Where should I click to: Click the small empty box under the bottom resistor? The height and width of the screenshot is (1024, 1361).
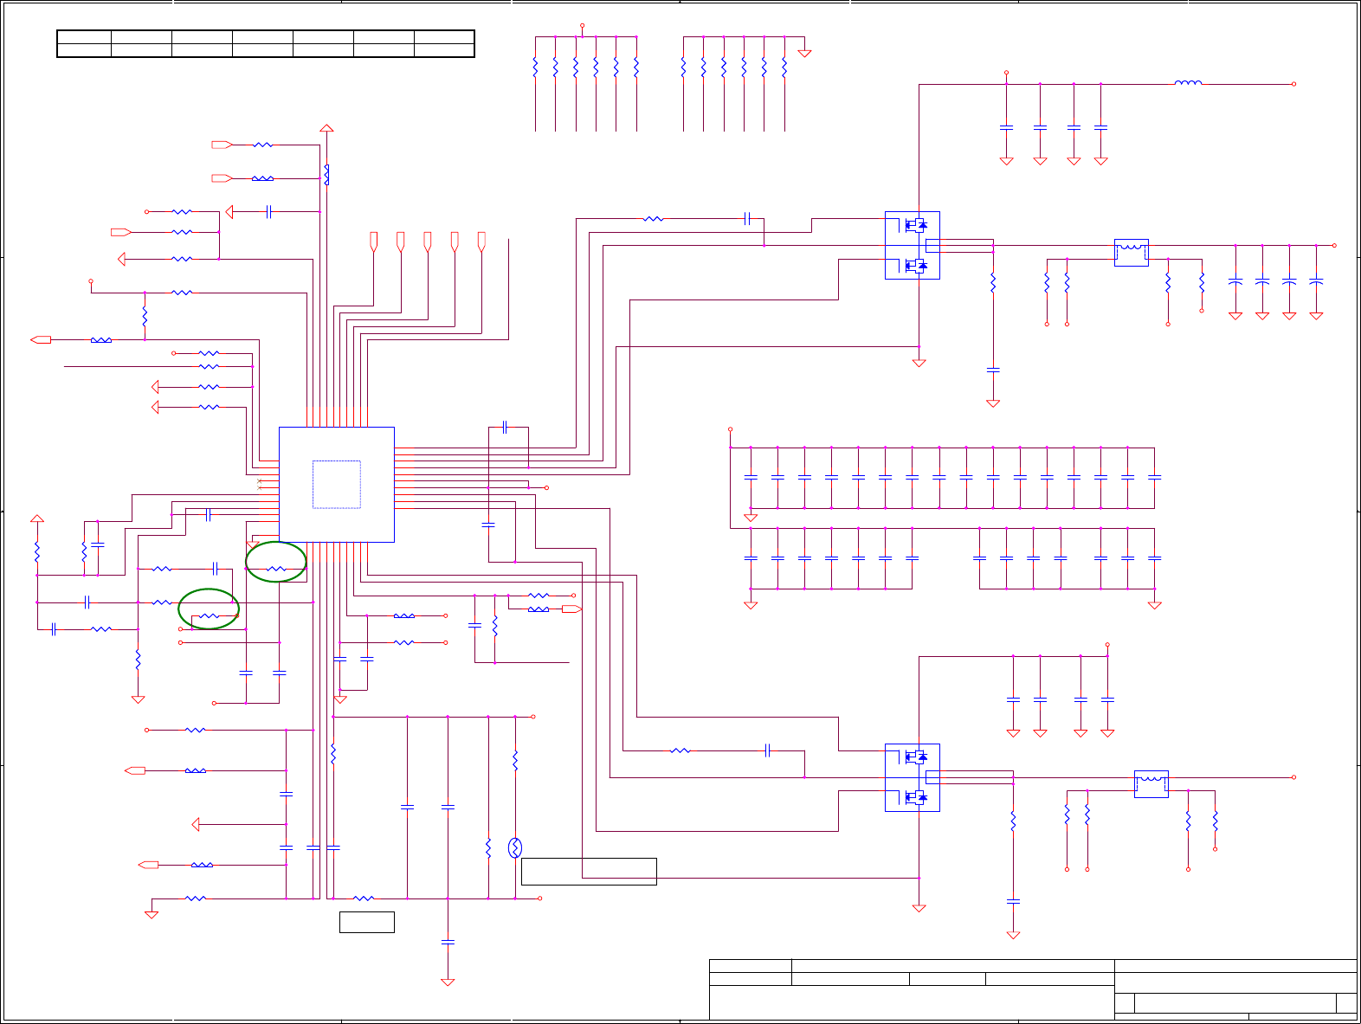point(367,922)
